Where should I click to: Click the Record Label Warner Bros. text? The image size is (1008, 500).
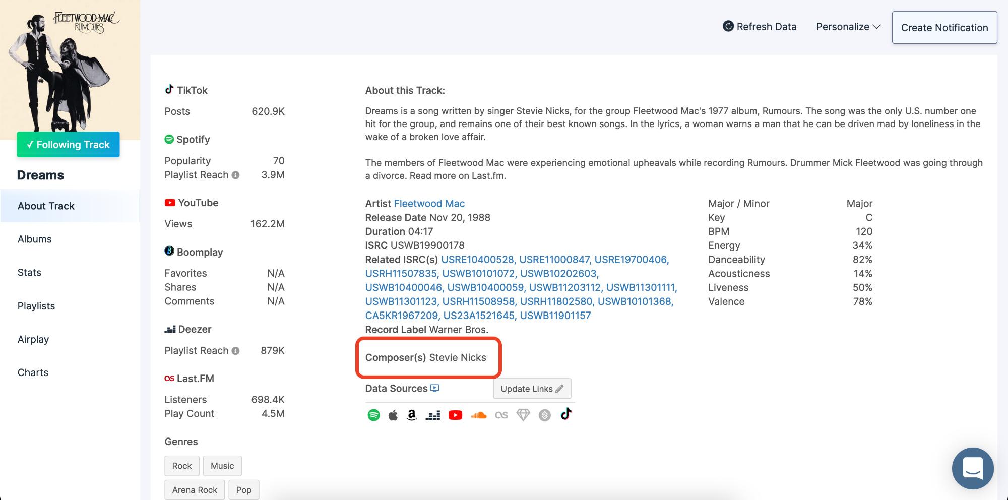427,330
